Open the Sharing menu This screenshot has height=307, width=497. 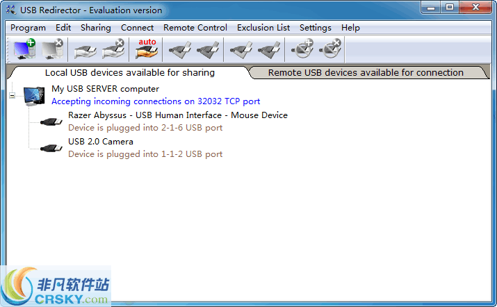pyautogui.click(x=96, y=28)
